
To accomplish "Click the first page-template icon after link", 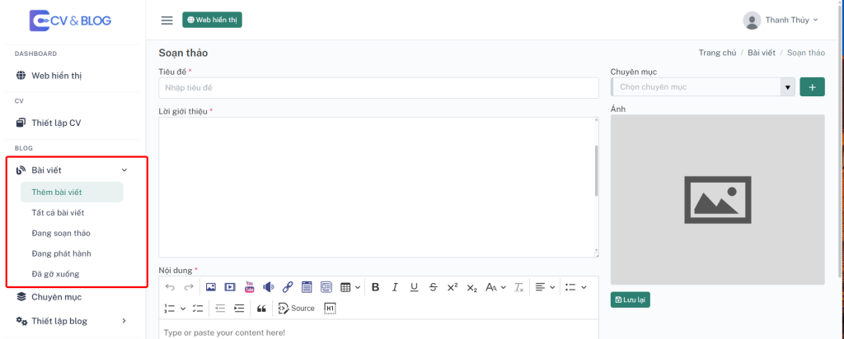I will coord(307,287).
